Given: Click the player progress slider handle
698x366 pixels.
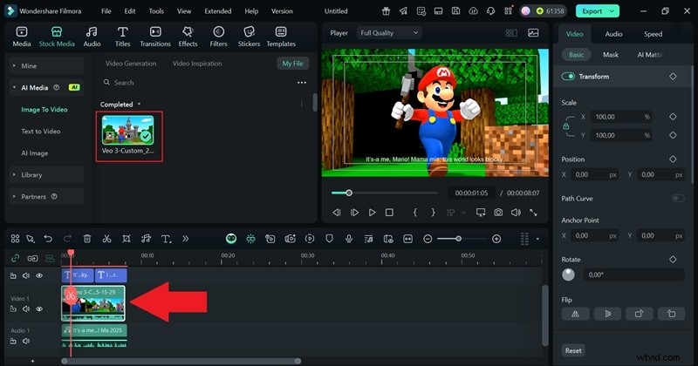Looking at the screenshot, I should [349, 193].
